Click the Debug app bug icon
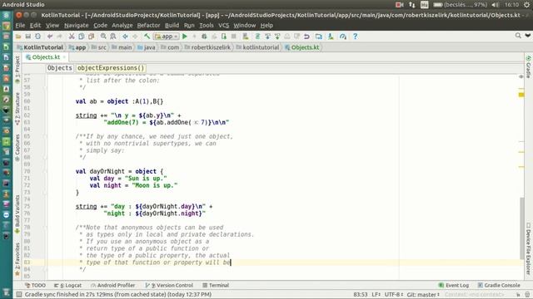This screenshot has width=533, height=299. coord(204,37)
